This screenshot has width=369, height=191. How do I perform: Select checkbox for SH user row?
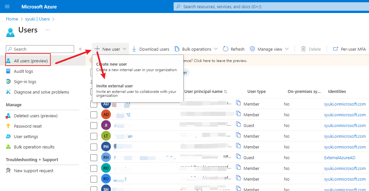tap(94, 189)
